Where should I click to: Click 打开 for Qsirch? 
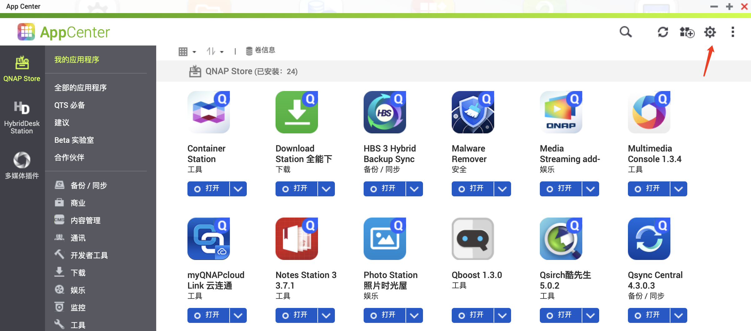pos(561,315)
